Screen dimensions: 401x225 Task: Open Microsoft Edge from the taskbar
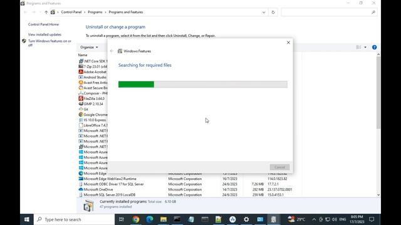click(x=150, y=219)
